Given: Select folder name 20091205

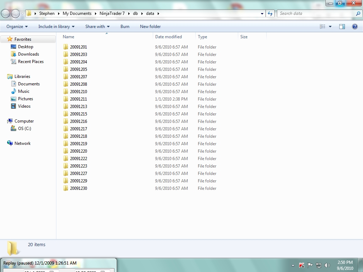Looking at the screenshot, I should click(x=78, y=69).
